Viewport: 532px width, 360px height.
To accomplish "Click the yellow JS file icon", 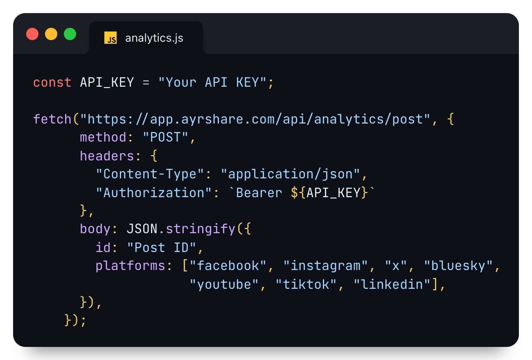I will 110,38.
